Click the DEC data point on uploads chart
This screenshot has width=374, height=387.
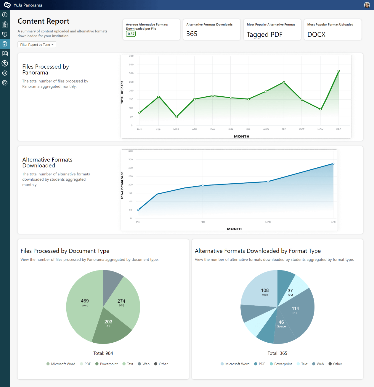(x=338, y=71)
